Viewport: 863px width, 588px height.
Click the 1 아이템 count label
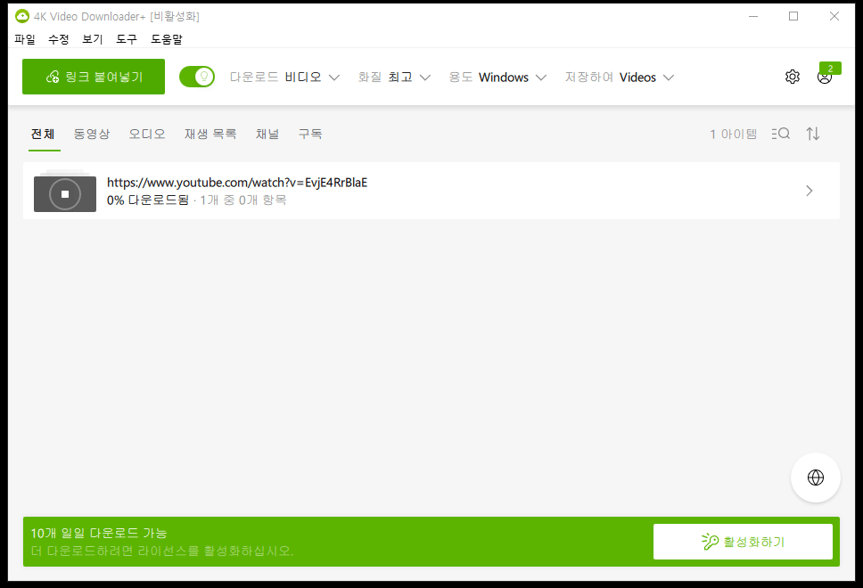pyautogui.click(x=733, y=134)
